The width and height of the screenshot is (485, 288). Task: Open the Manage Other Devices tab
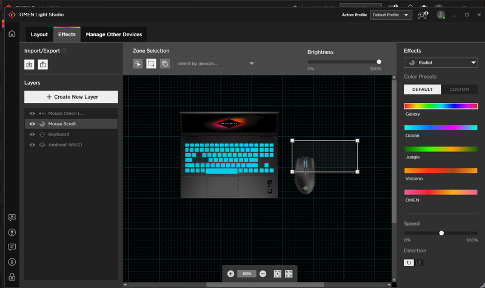tap(114, 34)
